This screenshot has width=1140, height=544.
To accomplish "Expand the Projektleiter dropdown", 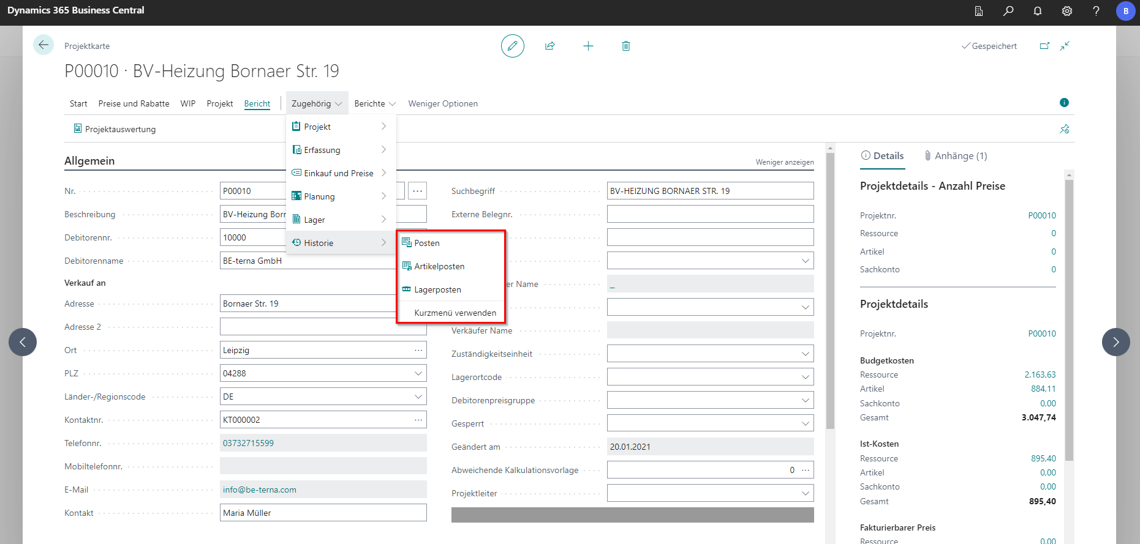I will click(x=805, y=493).
